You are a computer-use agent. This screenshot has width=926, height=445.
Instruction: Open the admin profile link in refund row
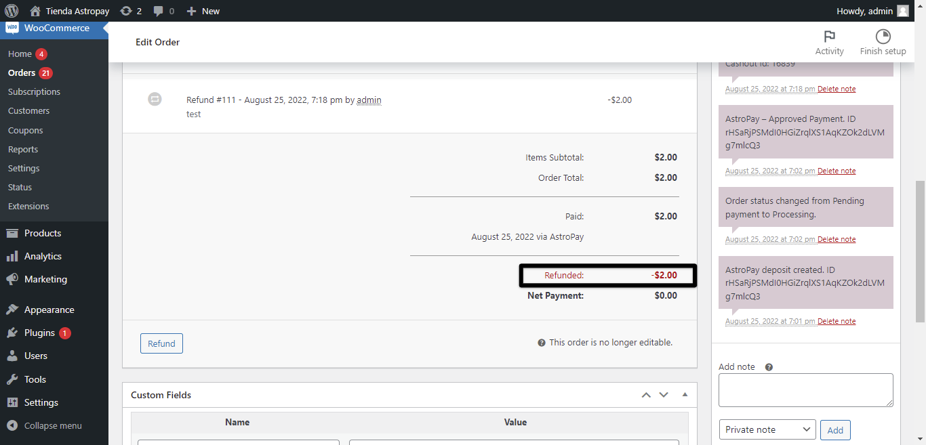(x=369, y=100)
